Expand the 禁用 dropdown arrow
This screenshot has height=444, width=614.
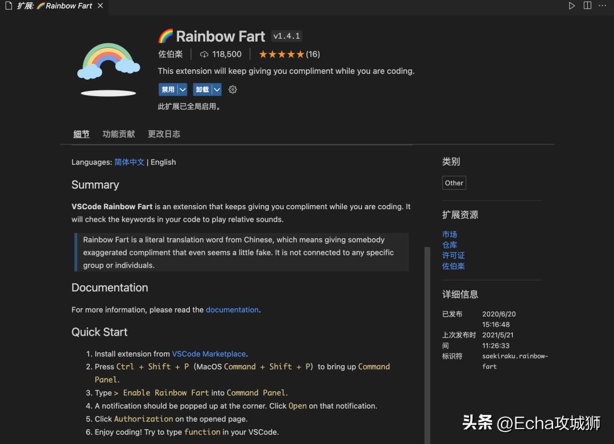(x=182, y=90)
